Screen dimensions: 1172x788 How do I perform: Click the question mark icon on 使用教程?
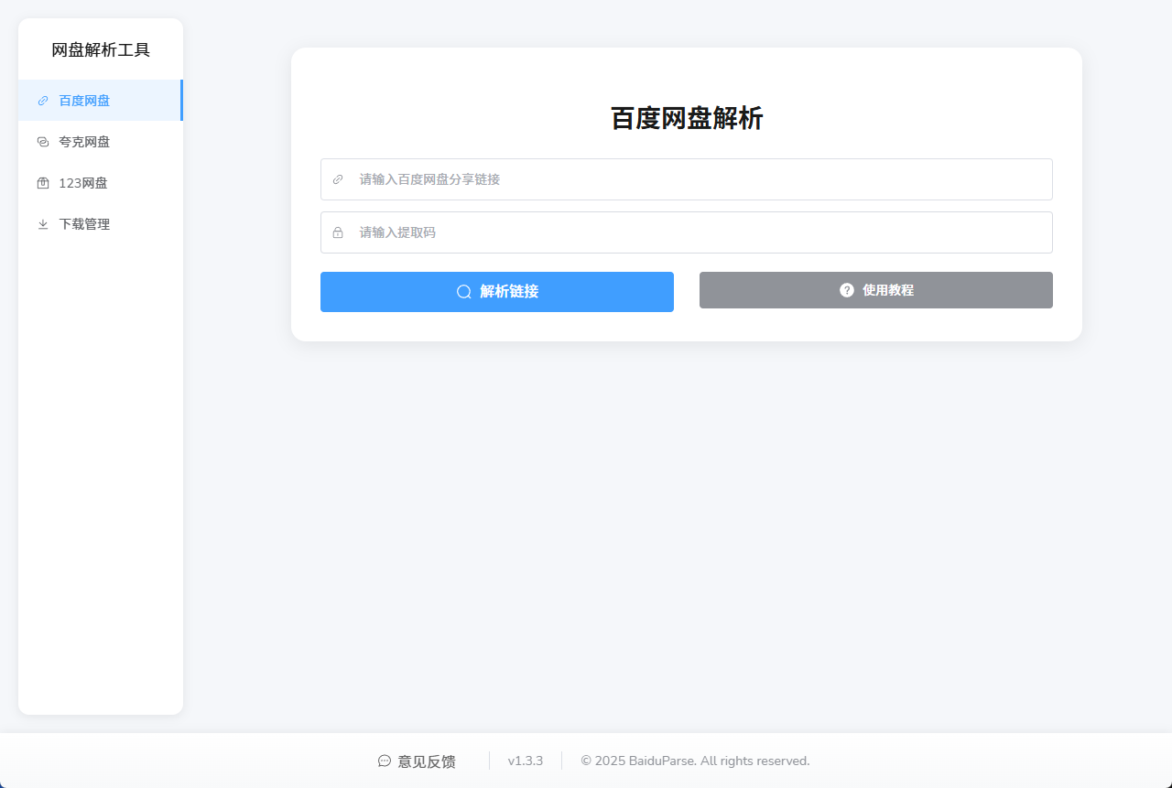coord(847,290)
